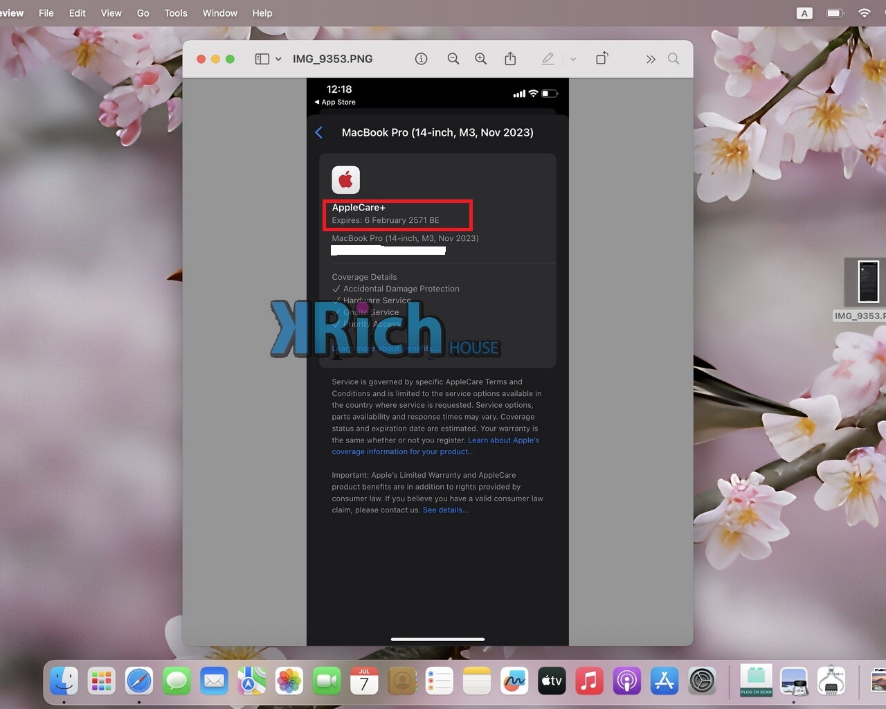Screen dimensions: 886x709
Task: Click the Coverage Details heading
Action: coord(364,277)
